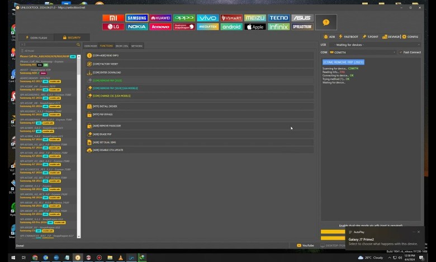The width and height of the screenshot is (436, 262).
Task: Run [MTP] FRP Bypass
Action: pyautogui.click(x=200, y=114)
